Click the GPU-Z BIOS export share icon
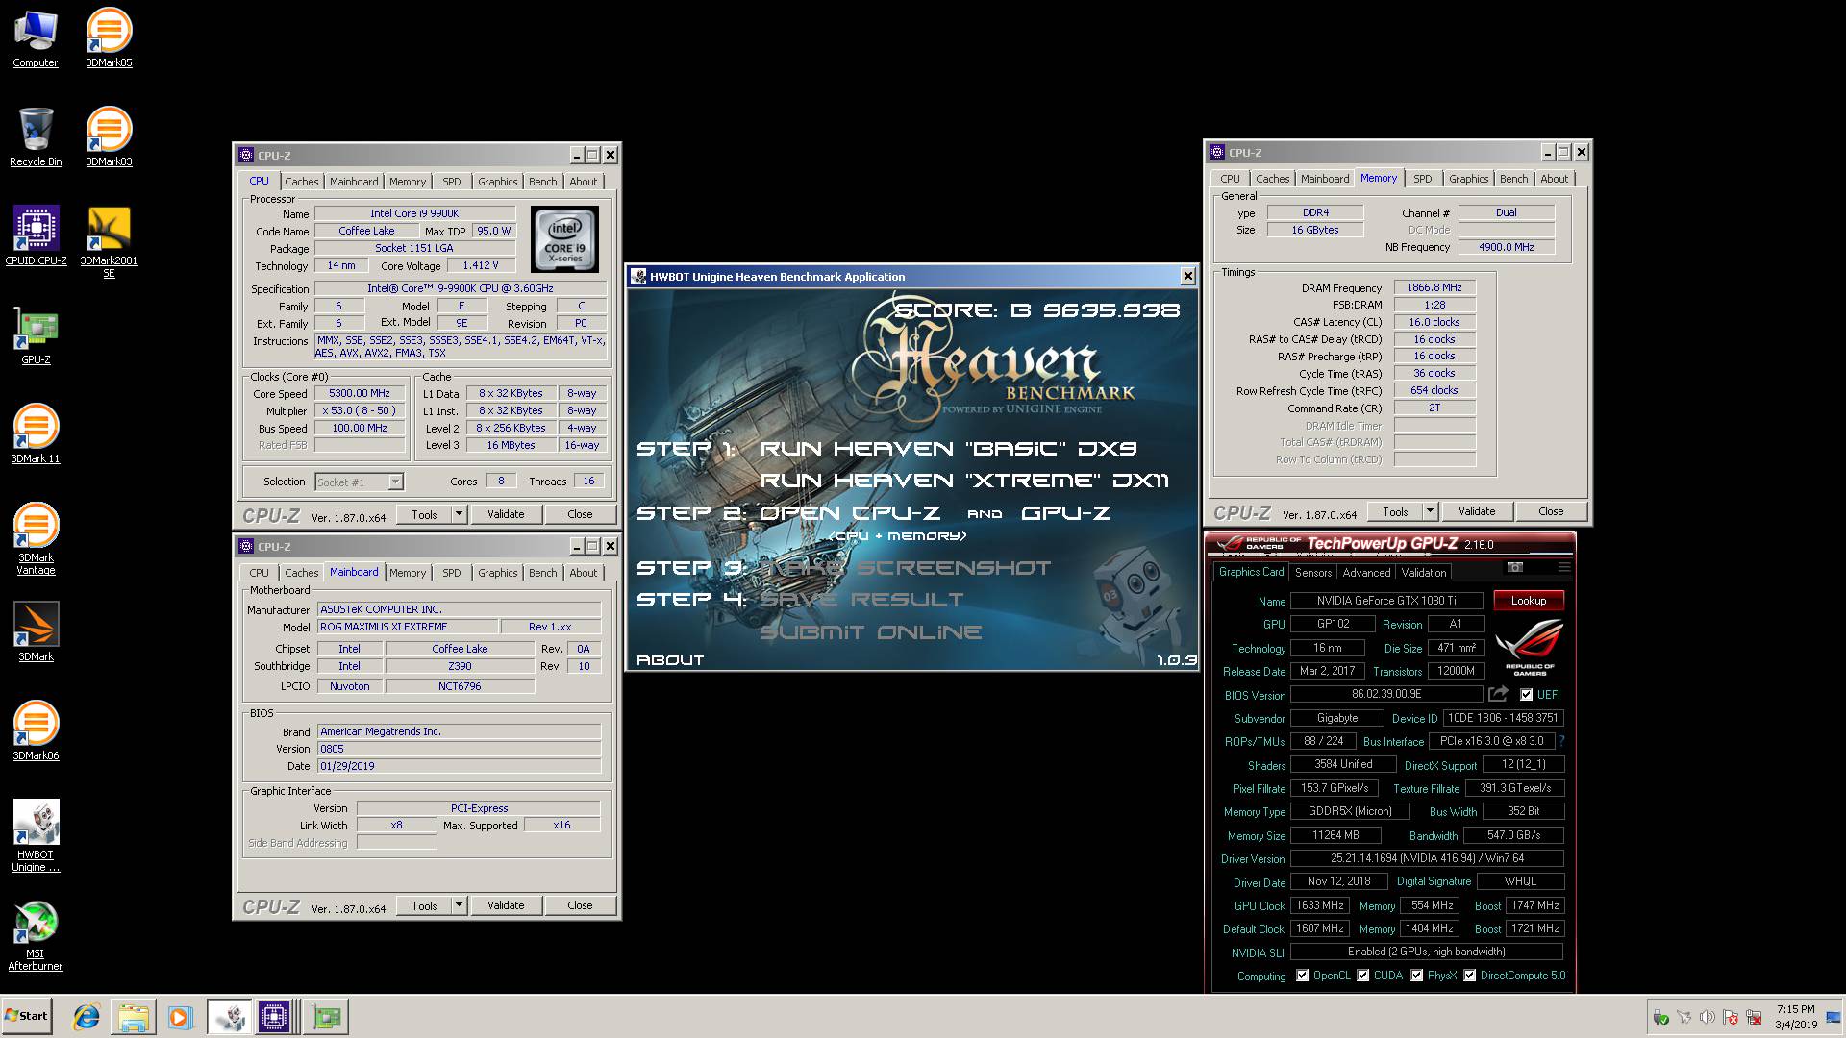1846x1038 pixels. click(x=1498, y=694)
